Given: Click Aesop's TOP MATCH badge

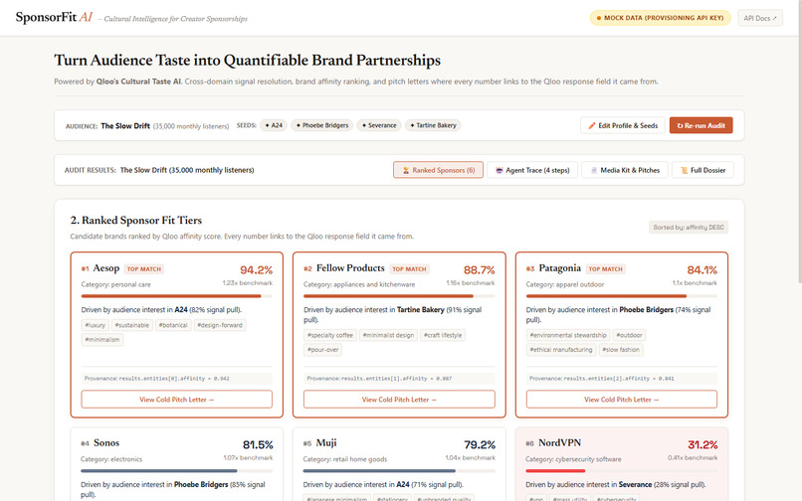Looking at the screenshot, I should 143,269.
